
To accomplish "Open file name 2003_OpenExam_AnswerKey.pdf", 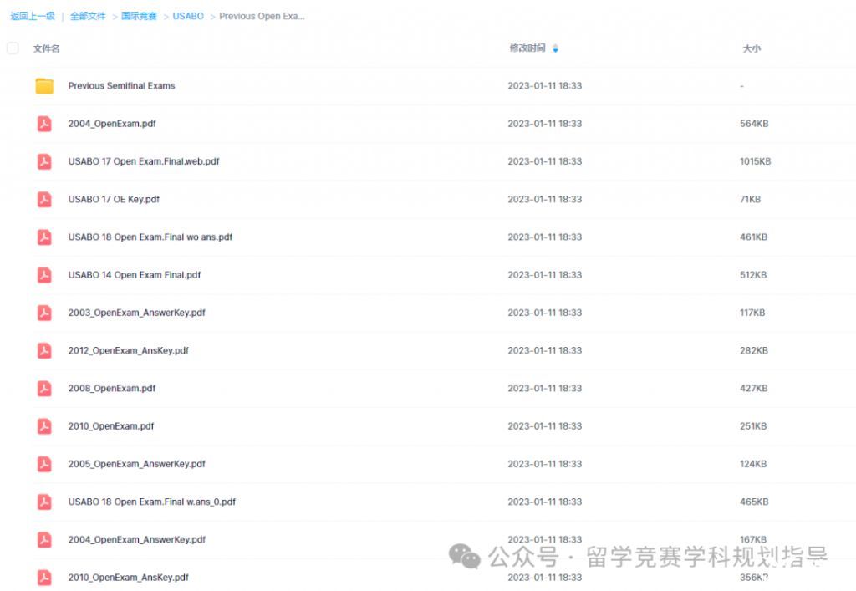I will 136,313.
